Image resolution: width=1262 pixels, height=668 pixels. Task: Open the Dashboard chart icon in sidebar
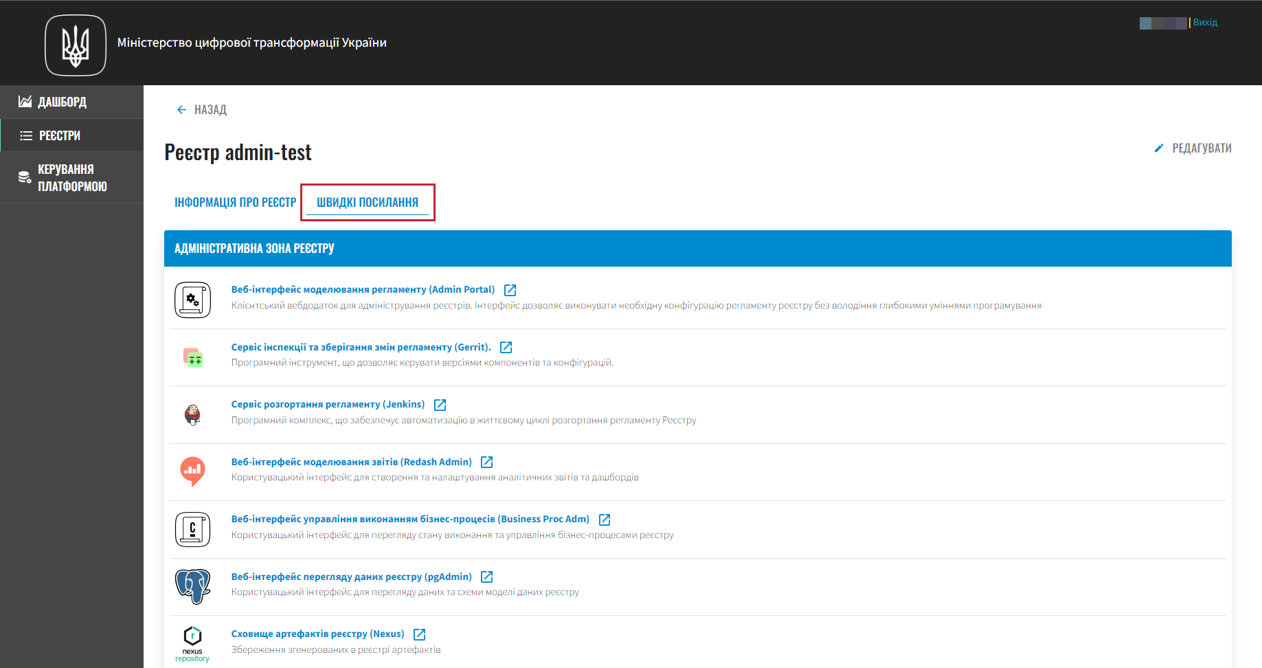tap(25, 102)
